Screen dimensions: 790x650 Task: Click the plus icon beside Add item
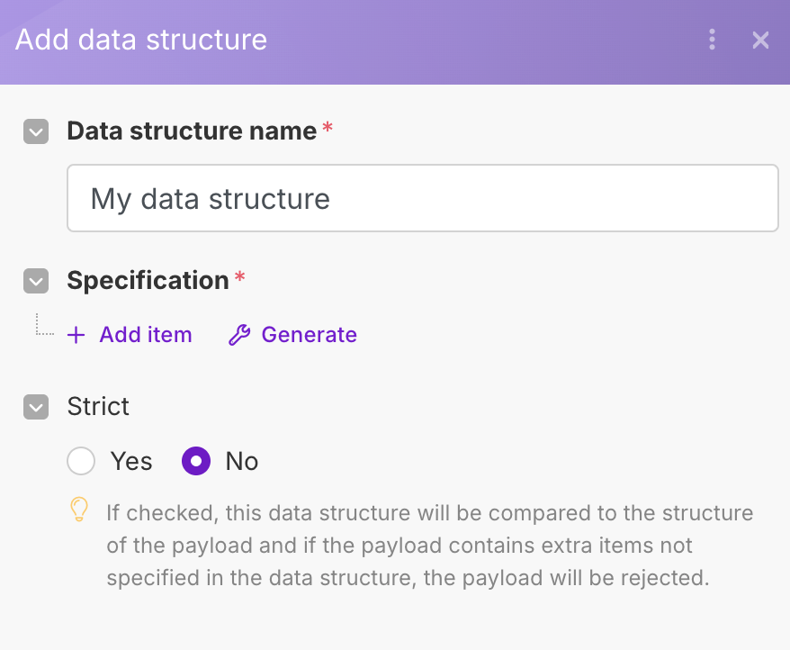point(76,335)
